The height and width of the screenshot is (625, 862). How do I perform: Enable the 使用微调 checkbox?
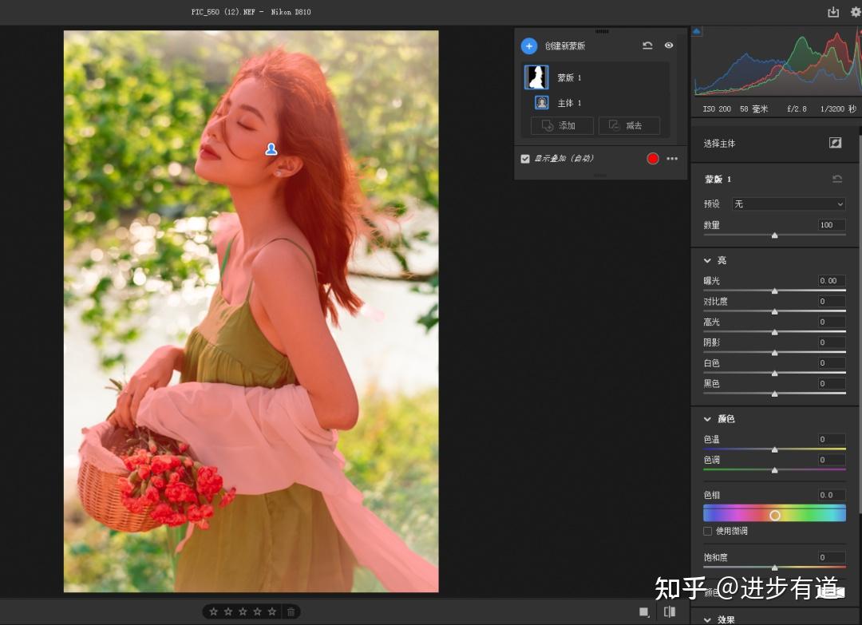tap(708, 531)
